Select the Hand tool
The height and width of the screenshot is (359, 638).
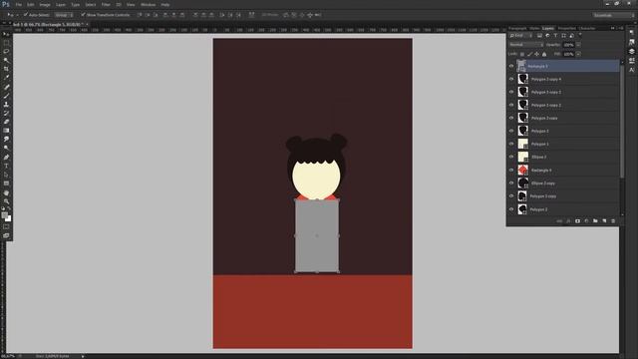coord(6,192)
